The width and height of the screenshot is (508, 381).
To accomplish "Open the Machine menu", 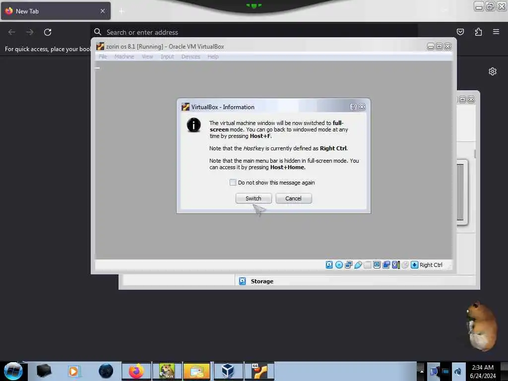I will click(124, 57).
